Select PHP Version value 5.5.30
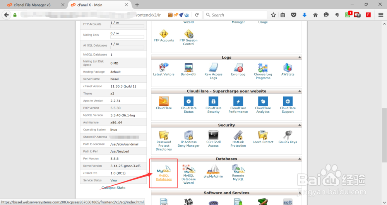The image size is (387, 205). [115, 108]
